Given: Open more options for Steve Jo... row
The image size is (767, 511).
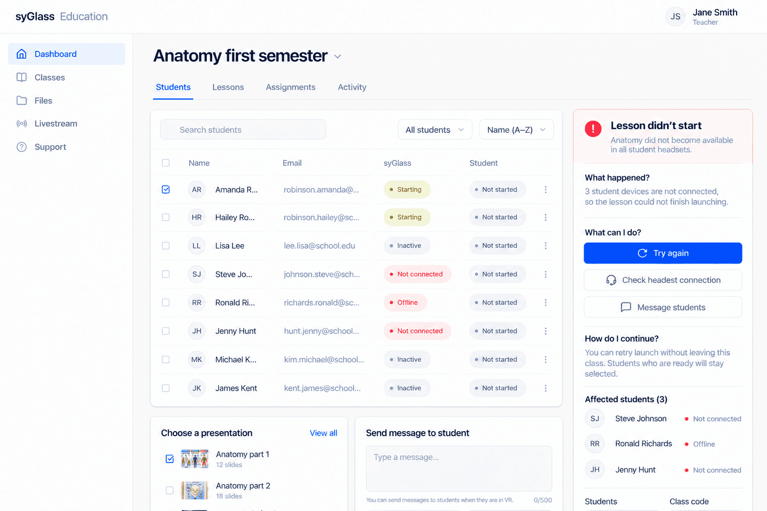Looking at the screenshot, I should [545, 274].
